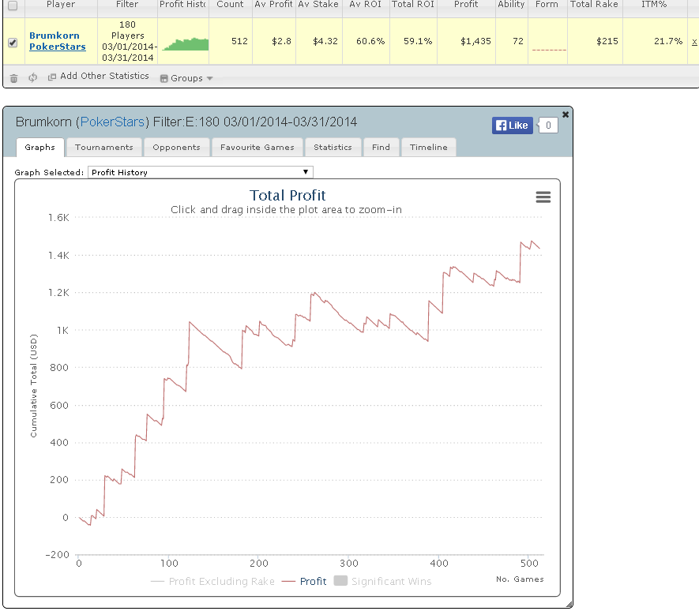Click the refresh arrows icon below table
The height and width of the screenshot is (611, 699).
click(32, 77)
